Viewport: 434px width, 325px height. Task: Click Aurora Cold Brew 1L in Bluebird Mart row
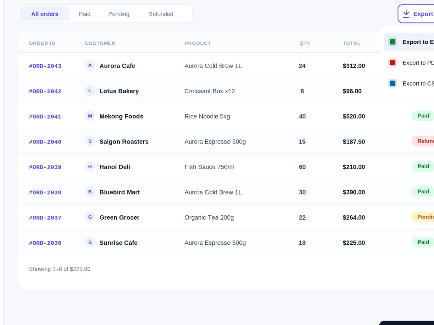click(213, 192)
